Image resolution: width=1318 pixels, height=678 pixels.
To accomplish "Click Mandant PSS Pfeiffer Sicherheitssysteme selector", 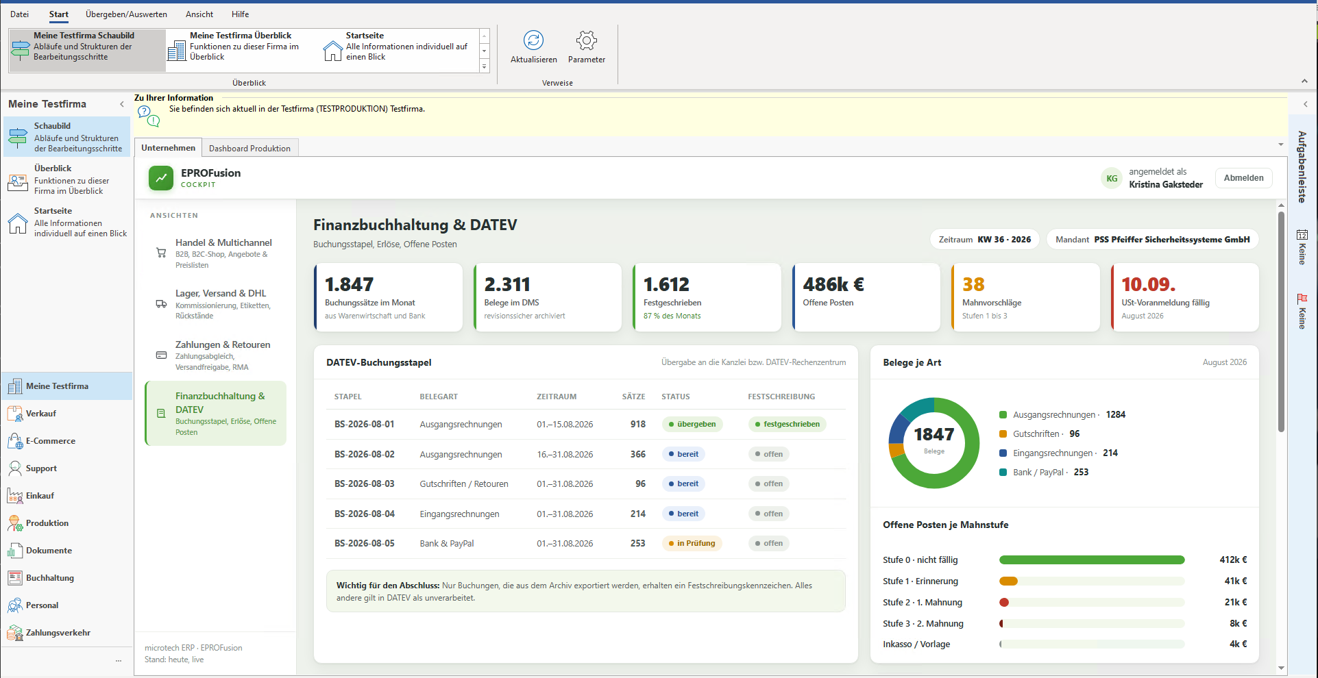I will (1153, 240).
